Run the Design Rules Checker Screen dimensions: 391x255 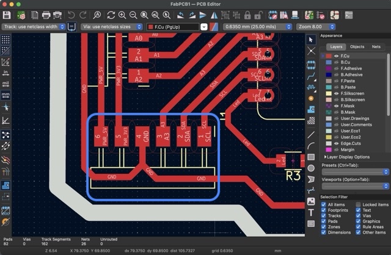[x=321, y=15]
